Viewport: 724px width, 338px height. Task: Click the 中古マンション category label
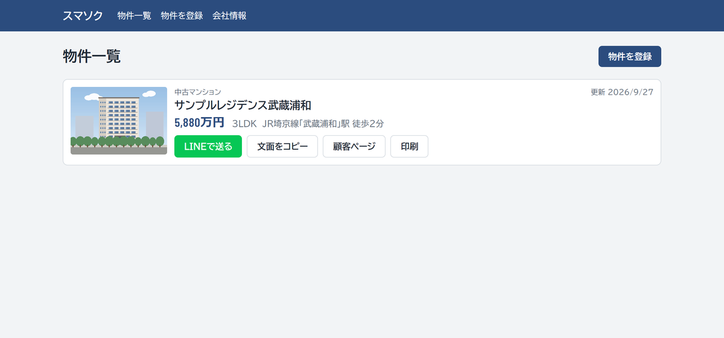(197, 92)
